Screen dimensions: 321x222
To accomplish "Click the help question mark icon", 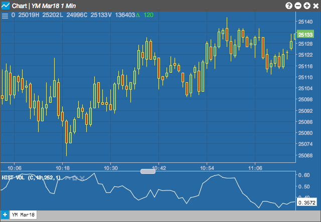I will (289, 6).
